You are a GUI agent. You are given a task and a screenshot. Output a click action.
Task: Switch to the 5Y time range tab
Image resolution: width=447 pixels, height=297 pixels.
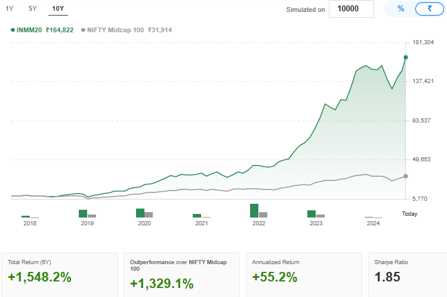33,8
